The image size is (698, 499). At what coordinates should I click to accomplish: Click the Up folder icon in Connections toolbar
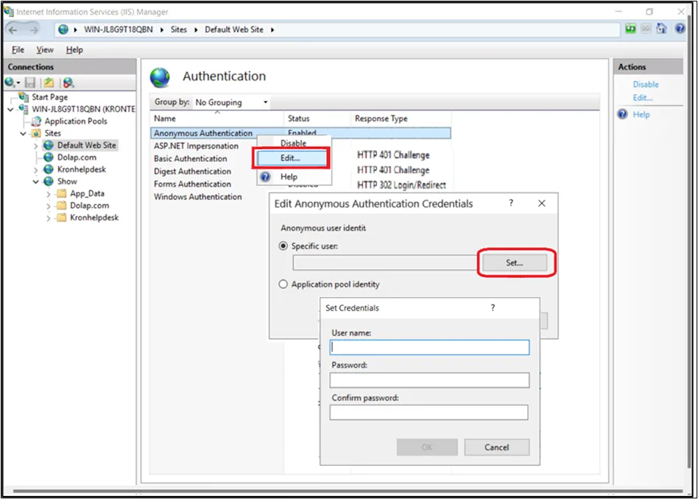click(49, 82)
